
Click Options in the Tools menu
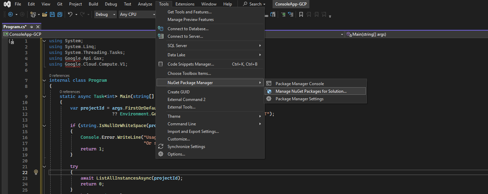176,154
